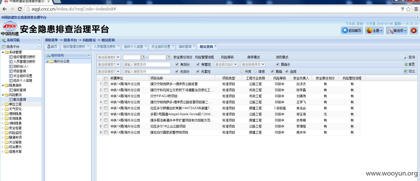
Task: Select the 降序 radio button
Action: (x=255, y=71)
